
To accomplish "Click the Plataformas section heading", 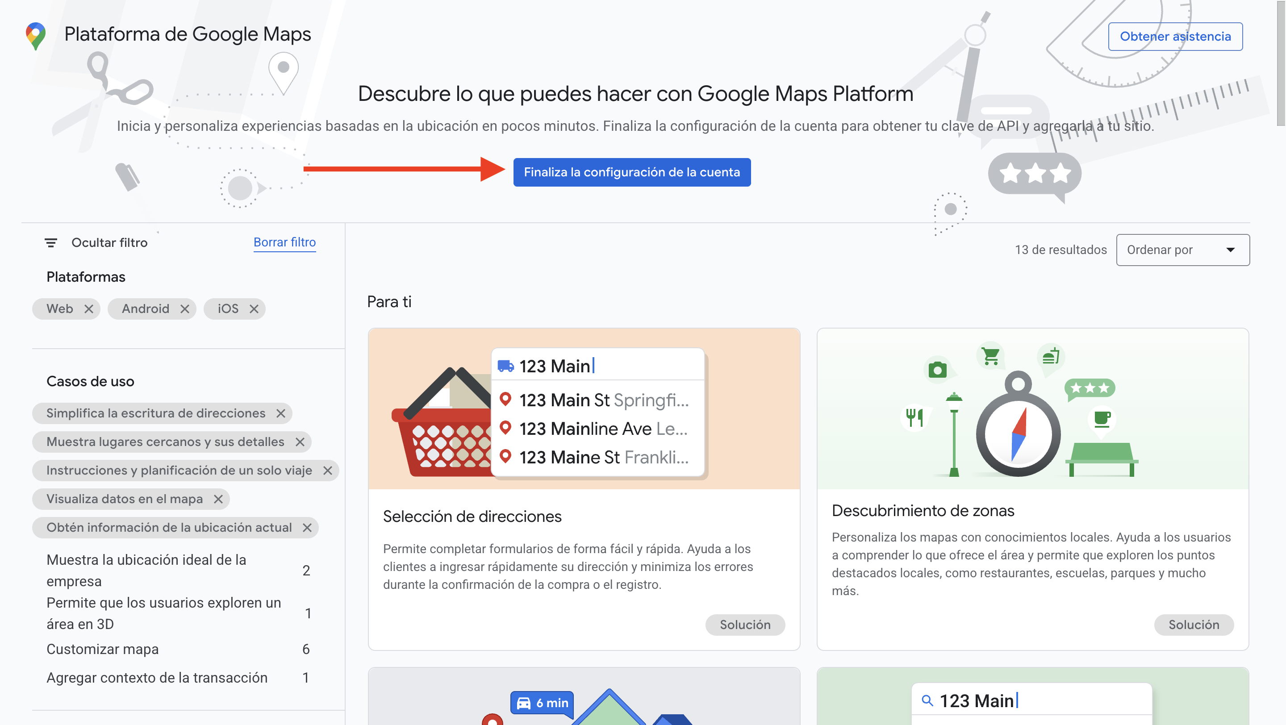I will click(x=86, y=277).
